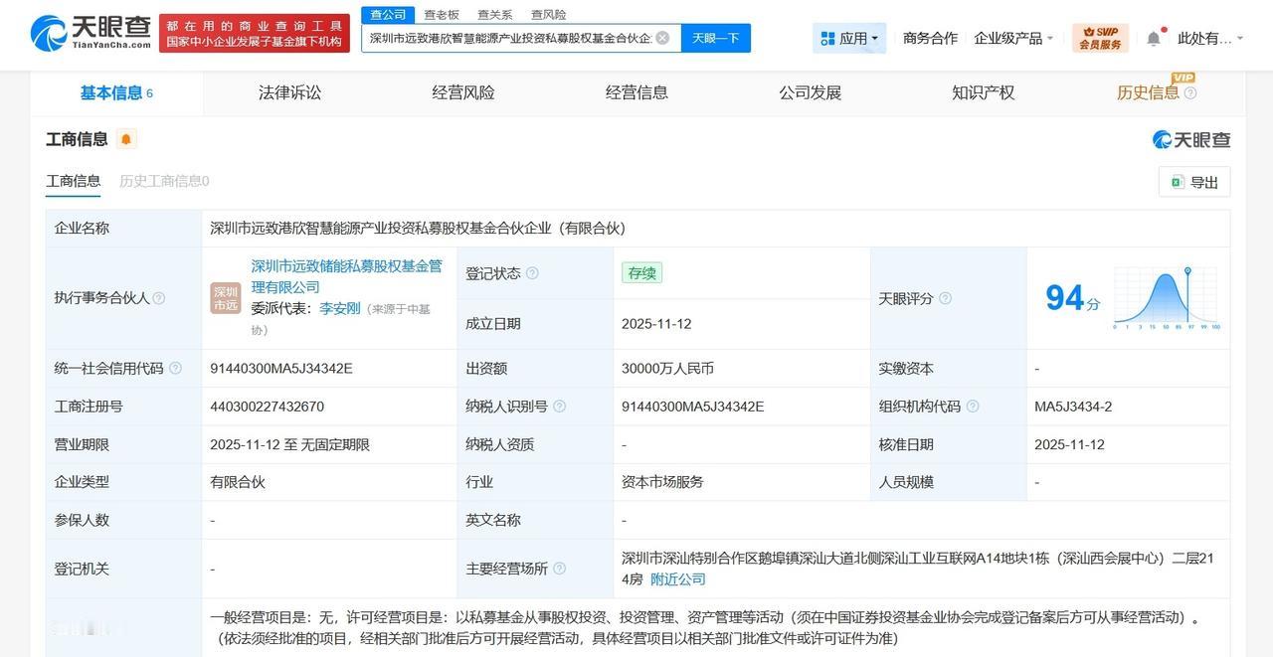Click the Tianyancha watermark logo on the right

point(1190,139)
